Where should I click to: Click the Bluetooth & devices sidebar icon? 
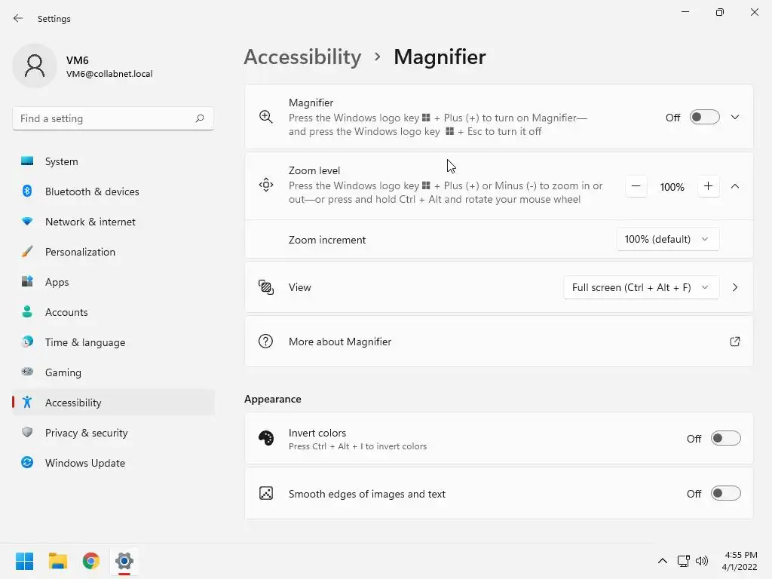[27, 191]
